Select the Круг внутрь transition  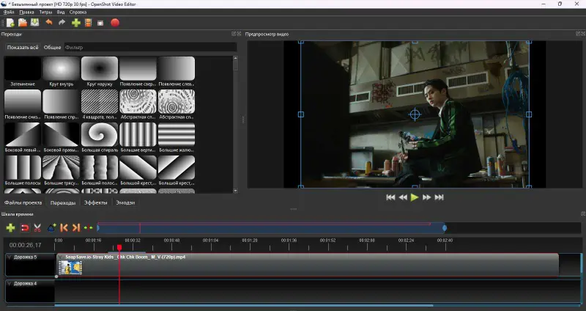pyautogui.click(x=62, y=71)
